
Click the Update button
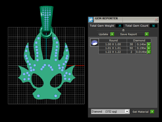(x=103, y=34)
